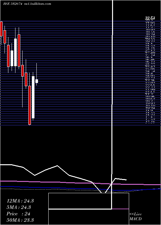Click the BSE 532674 ns1.bullkhan.com header text
Screen dimensions: 161x225
[x=27, y=4]
